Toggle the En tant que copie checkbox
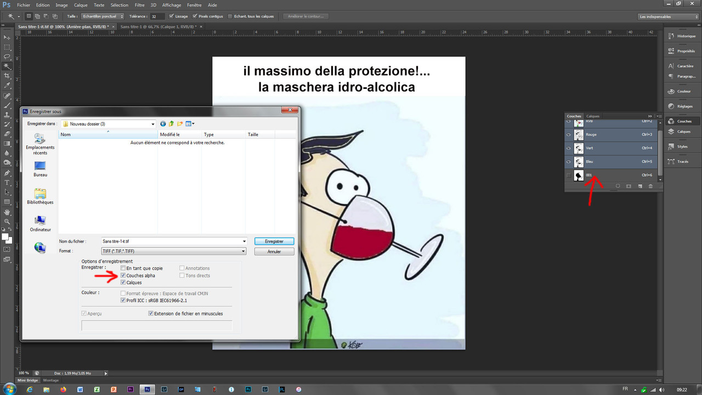 point(123,268)
